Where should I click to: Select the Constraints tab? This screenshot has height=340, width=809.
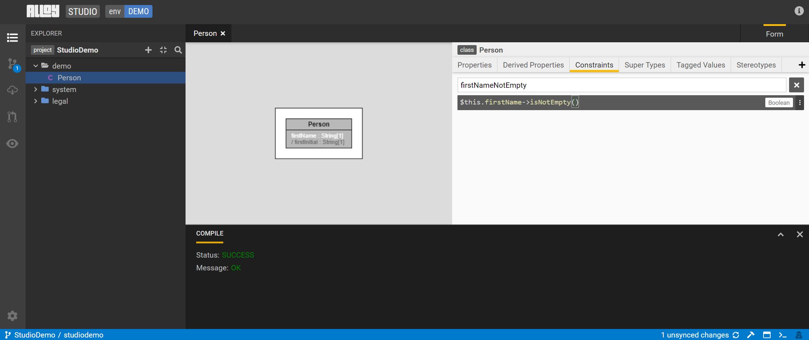tap(594, 65)
